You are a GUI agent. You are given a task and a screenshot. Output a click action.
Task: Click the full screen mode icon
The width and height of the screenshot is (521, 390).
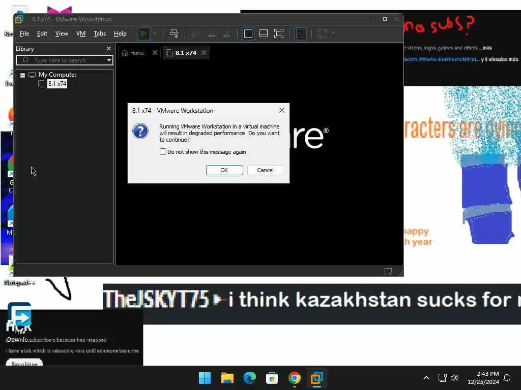pos(279,34)
